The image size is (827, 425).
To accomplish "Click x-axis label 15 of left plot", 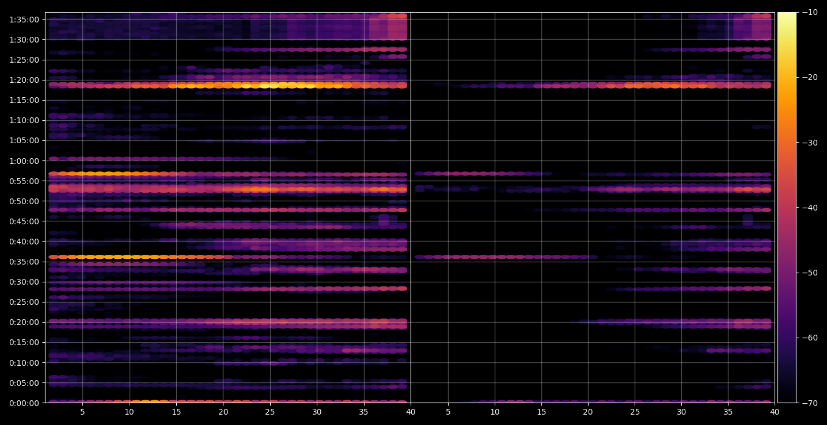I will point(176,412).
